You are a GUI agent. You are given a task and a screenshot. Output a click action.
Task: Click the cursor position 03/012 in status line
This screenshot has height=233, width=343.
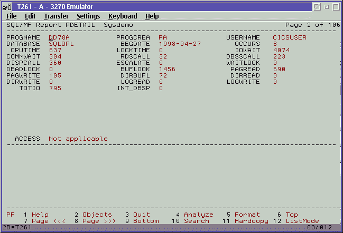point(319,227)
